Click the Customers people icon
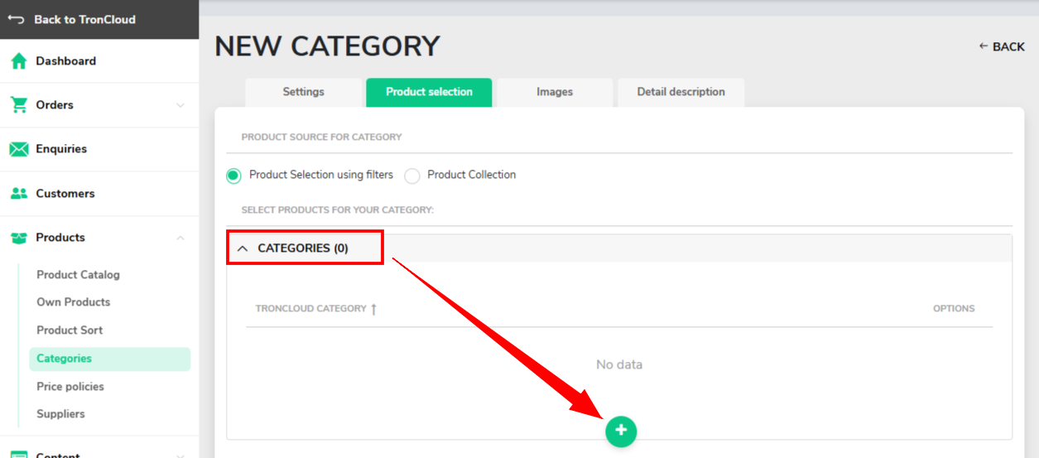Image resolution: width=1039 pixels, height=458 pixels. [x=18, y=193]
